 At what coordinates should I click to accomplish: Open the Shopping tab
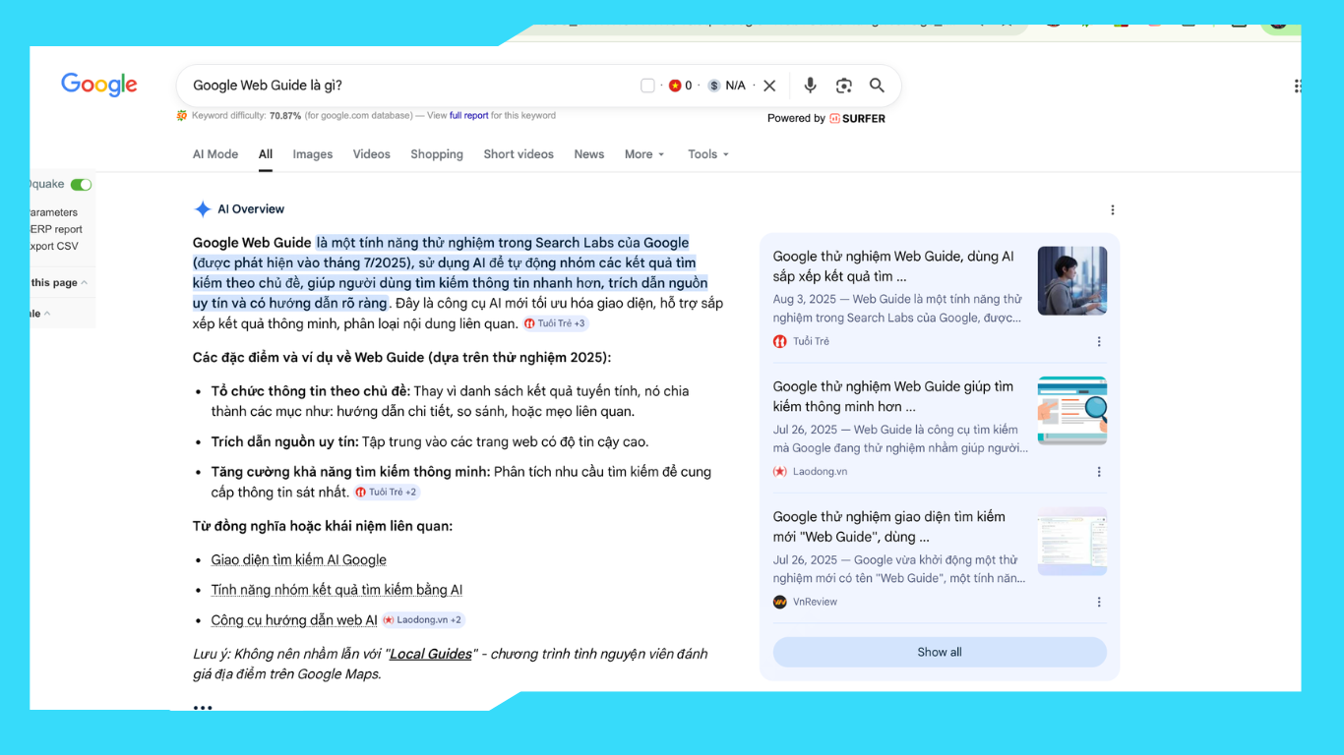coord(437,154)
